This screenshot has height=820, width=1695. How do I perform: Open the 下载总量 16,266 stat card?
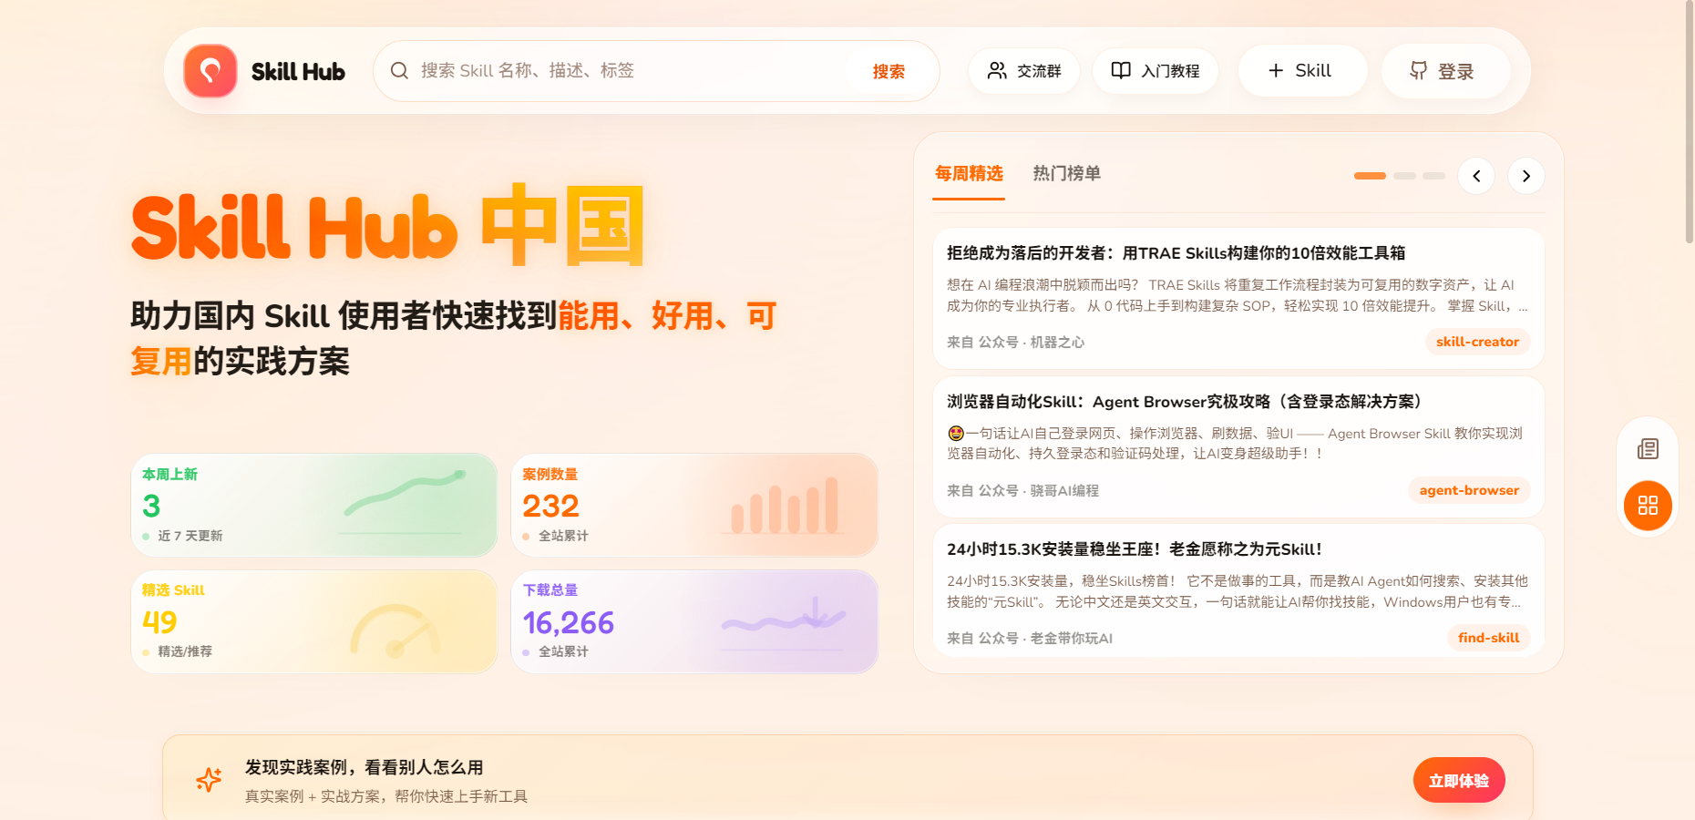pyautogui.click(x=694, y=621)
